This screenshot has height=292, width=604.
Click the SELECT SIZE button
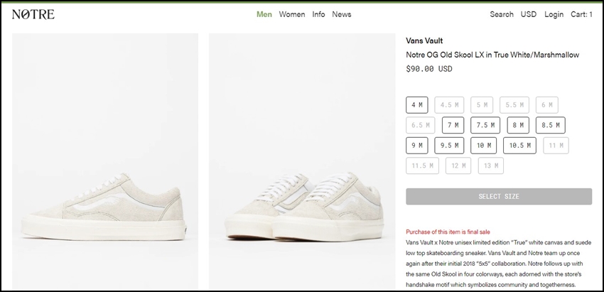(x=499, y=197)
